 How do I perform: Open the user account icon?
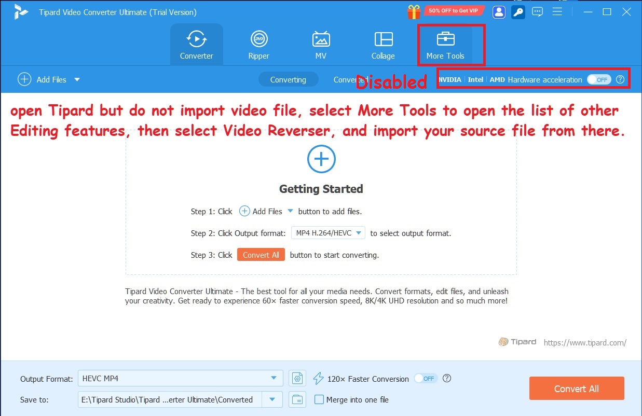pos(499,12)
